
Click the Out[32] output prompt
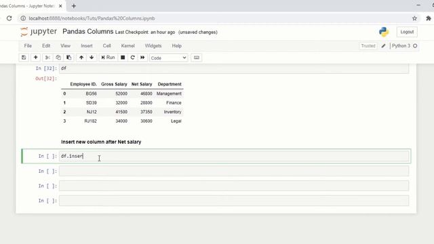tap(46, 79)
